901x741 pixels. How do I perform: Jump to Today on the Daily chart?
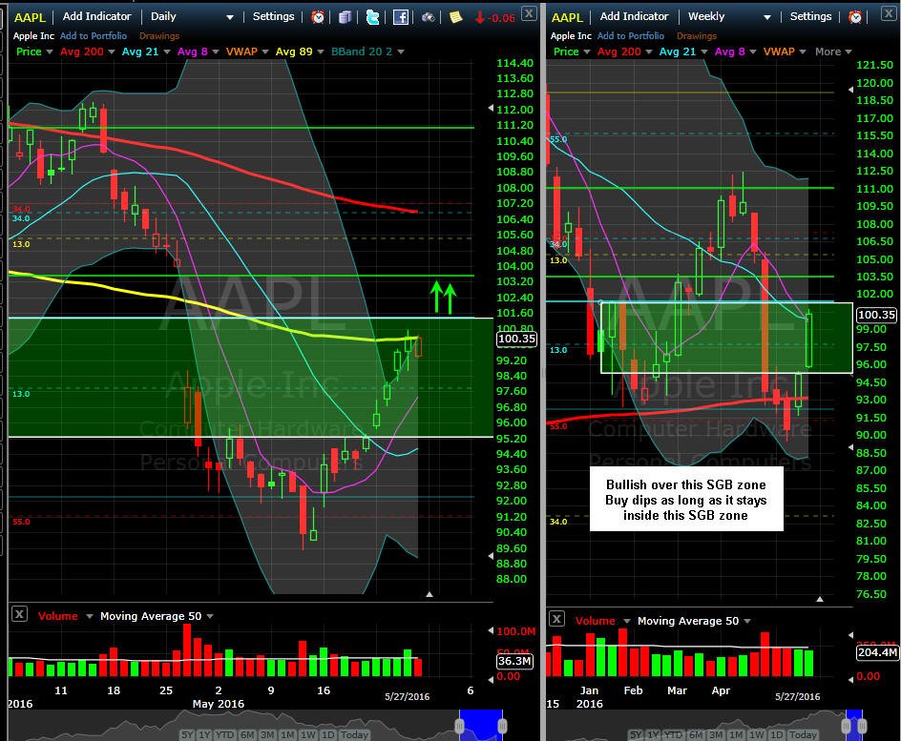[x=354, y=734]
